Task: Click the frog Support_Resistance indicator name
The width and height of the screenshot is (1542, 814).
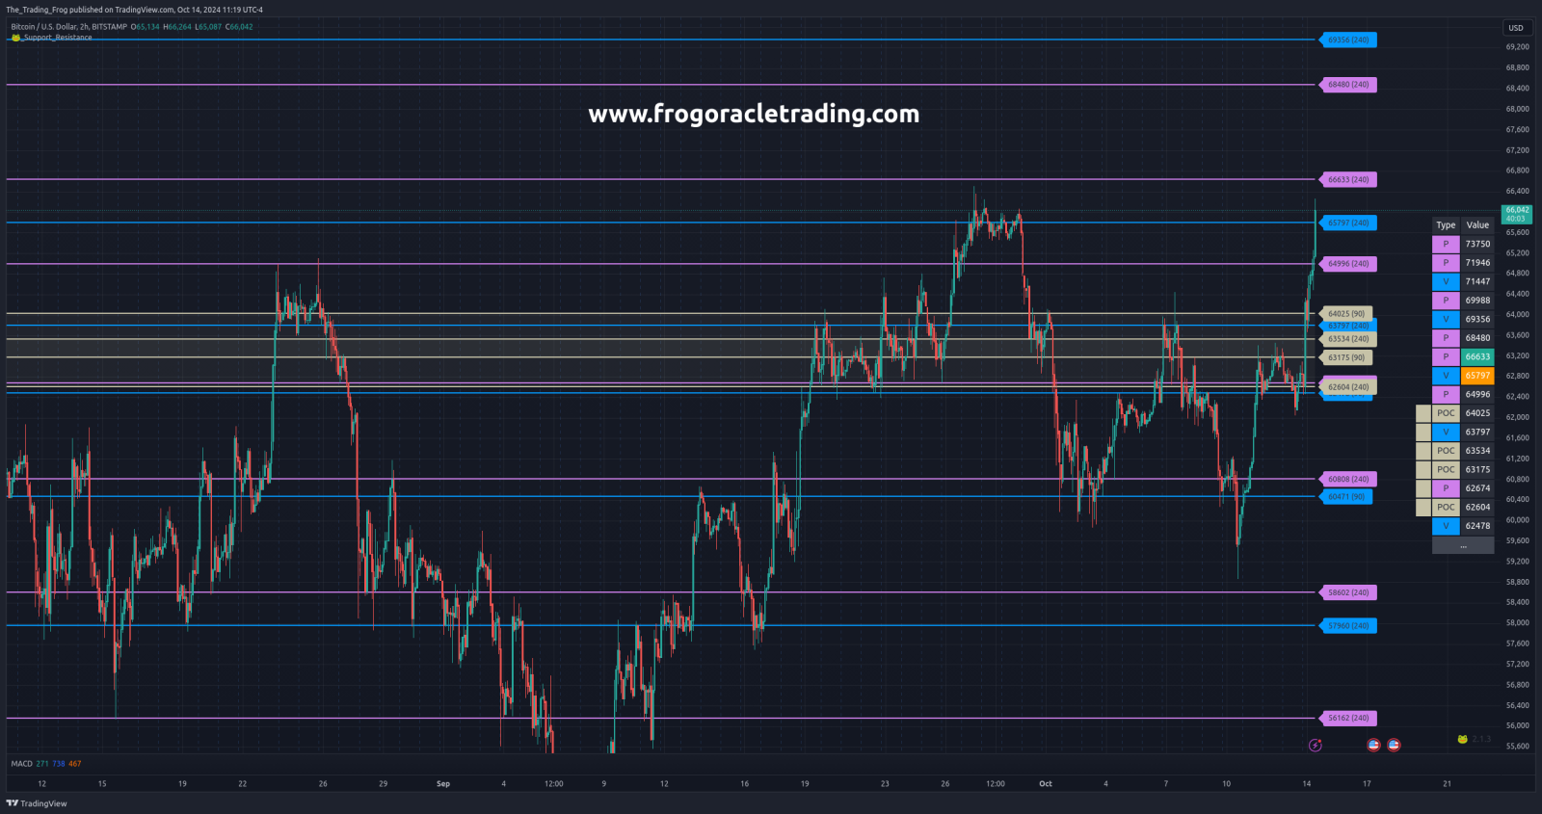Action: pyautogui.click(x=52, y=38)
